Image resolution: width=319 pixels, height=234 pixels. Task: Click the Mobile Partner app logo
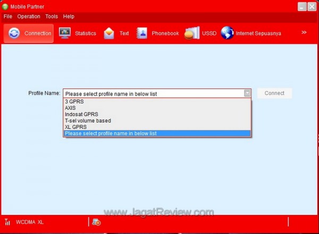pos(5,6)
